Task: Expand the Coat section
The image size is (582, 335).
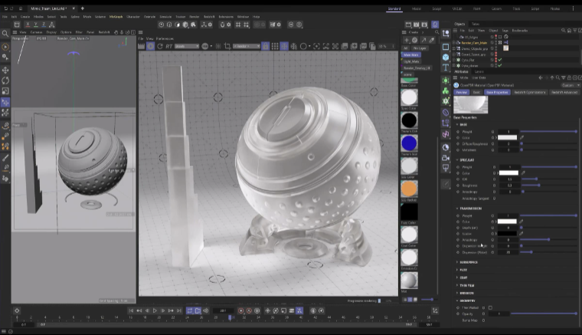Action: [463, 278]
